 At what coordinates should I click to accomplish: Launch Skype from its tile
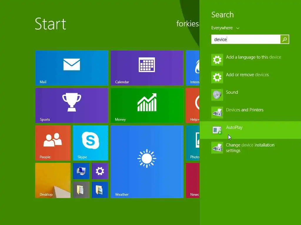tap(91, 143)
